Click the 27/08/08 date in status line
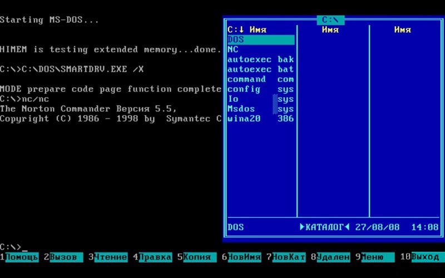Image resolution: width=445 pixels, height=278 pixels. tap(378, 227)
